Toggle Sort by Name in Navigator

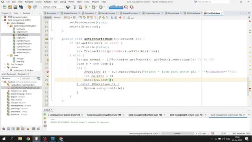tap(33, 129)
